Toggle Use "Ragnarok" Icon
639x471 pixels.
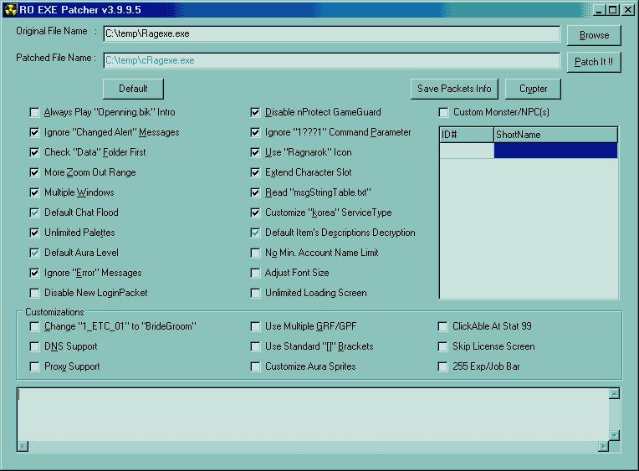tap(256, 152)
